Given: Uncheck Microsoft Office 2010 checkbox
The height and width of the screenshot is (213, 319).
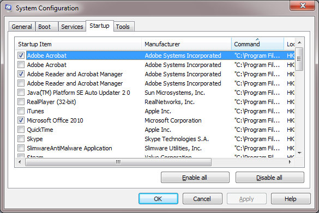Looking at the screenshot, I should [21, 120].
